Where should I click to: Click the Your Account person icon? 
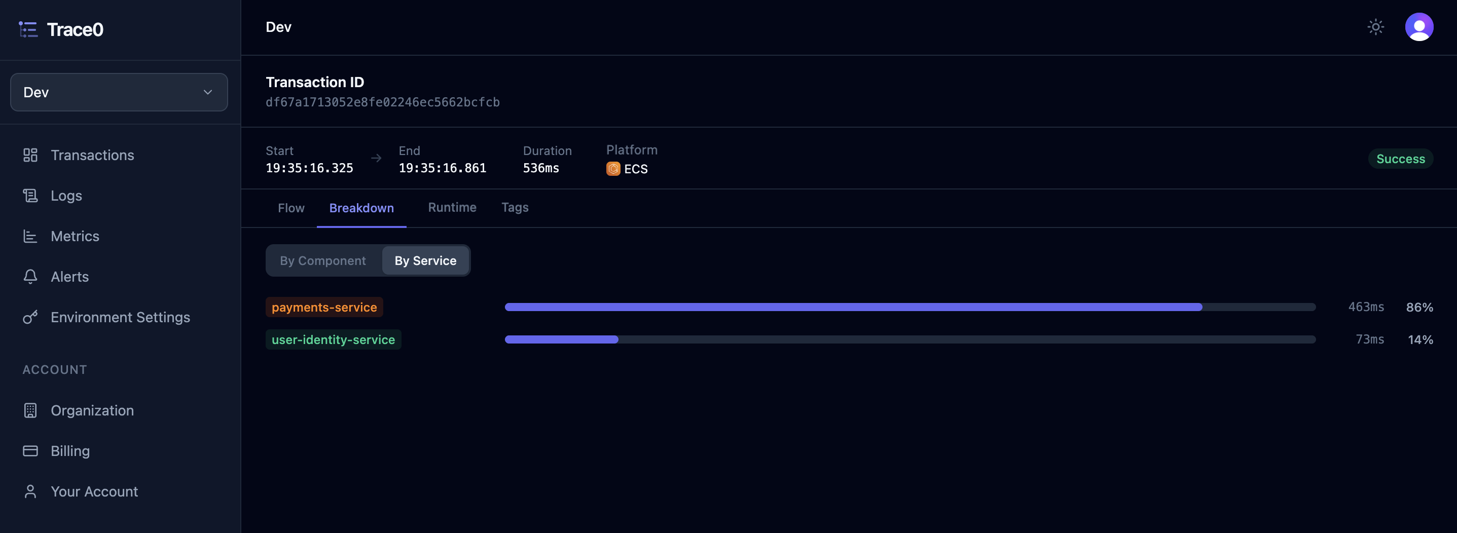click(30, 492)
